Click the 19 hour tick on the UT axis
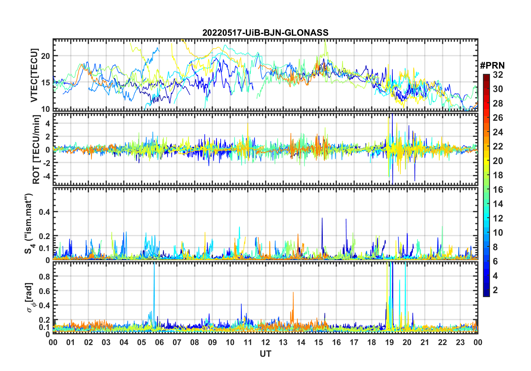531x371 pixels. tap(389, 343)
